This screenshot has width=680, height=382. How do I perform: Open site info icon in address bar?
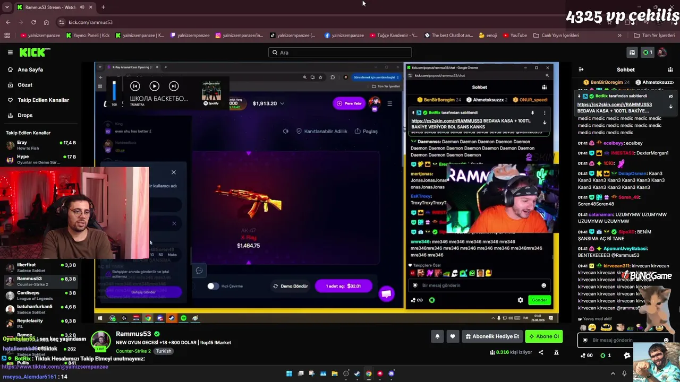point(62,22)
